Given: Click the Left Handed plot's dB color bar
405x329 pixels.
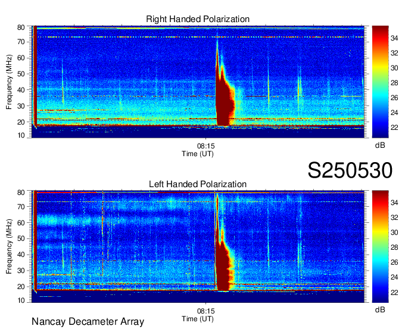Looking at the screenshot, I should 380,247.
